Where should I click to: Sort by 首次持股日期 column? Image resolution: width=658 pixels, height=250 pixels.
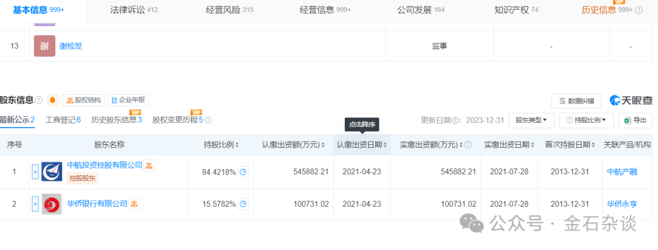coord(570,145)
